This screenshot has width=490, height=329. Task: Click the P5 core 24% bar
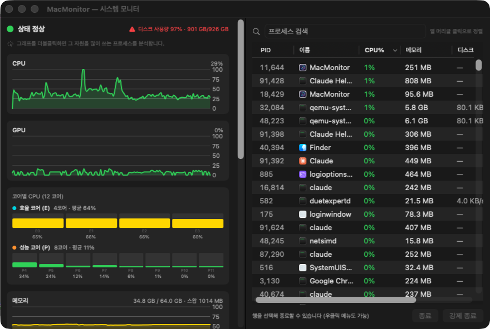click(51, 261)
